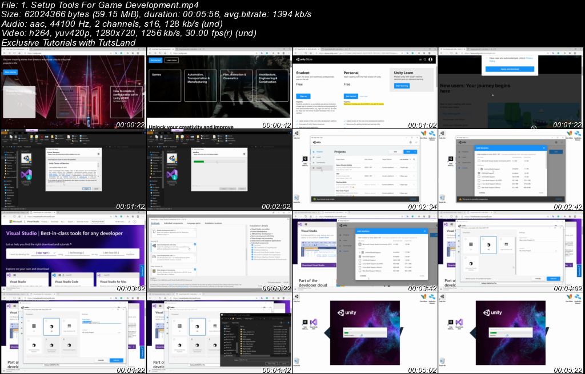The width and height of the screenshot is (585, 374).
Task: Open Installation locations tab in 00:03:22 frame
Action: click(214, 223)
